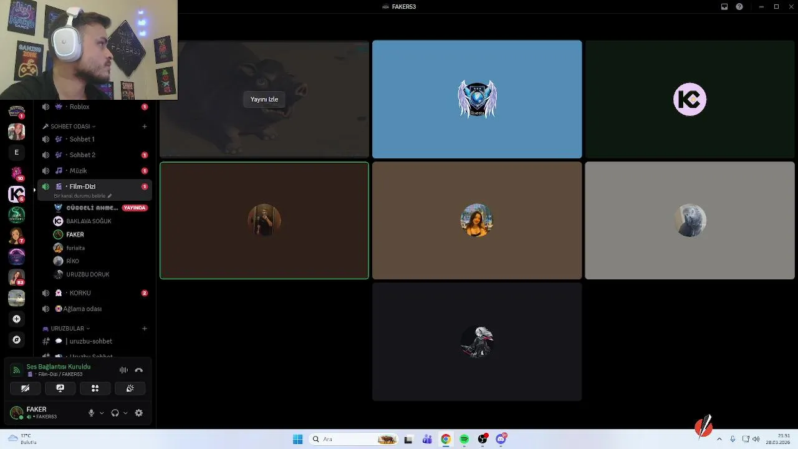Select user BAKLAVA SOĞUK in voice list

pos(89,221)
